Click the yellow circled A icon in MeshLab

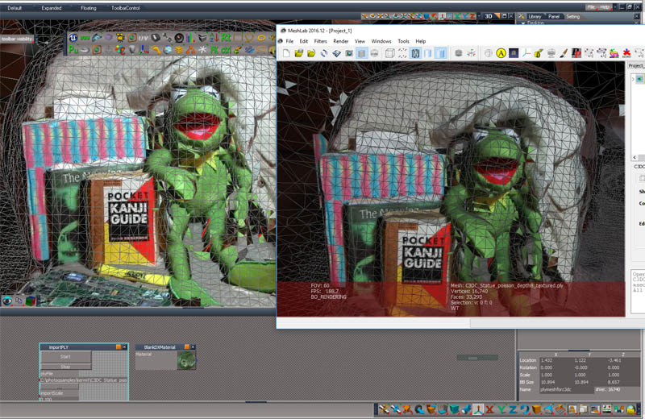501,53
